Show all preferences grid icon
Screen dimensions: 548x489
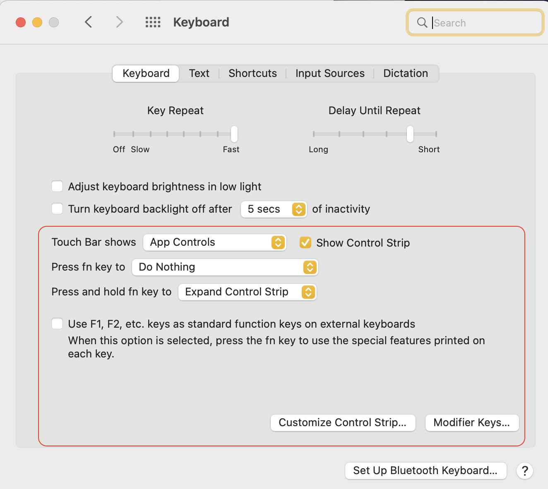[x=153, y=22]
